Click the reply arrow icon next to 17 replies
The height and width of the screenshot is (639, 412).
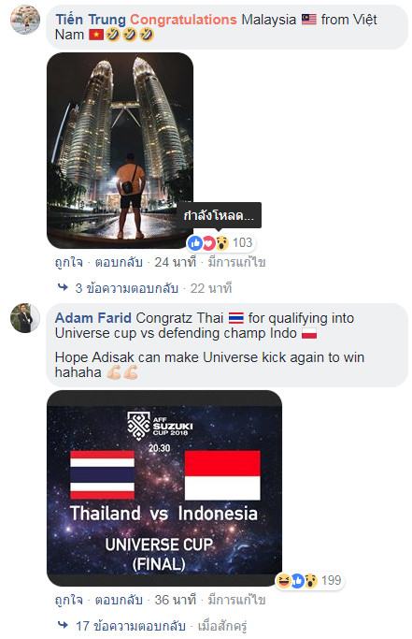(63, 625)
